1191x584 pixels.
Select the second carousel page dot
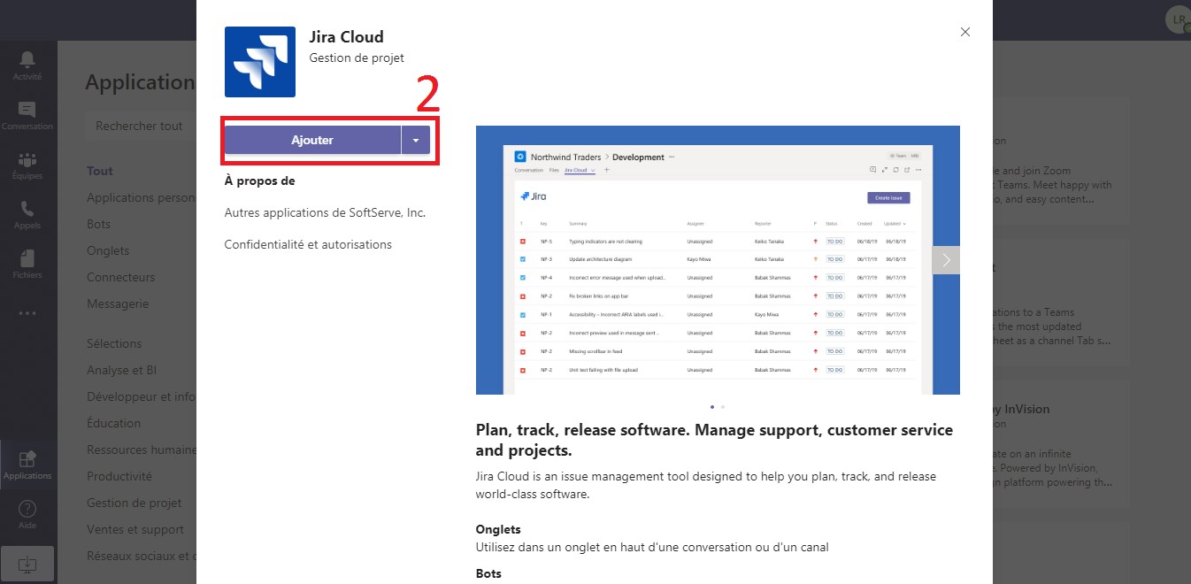pos(723,407)
